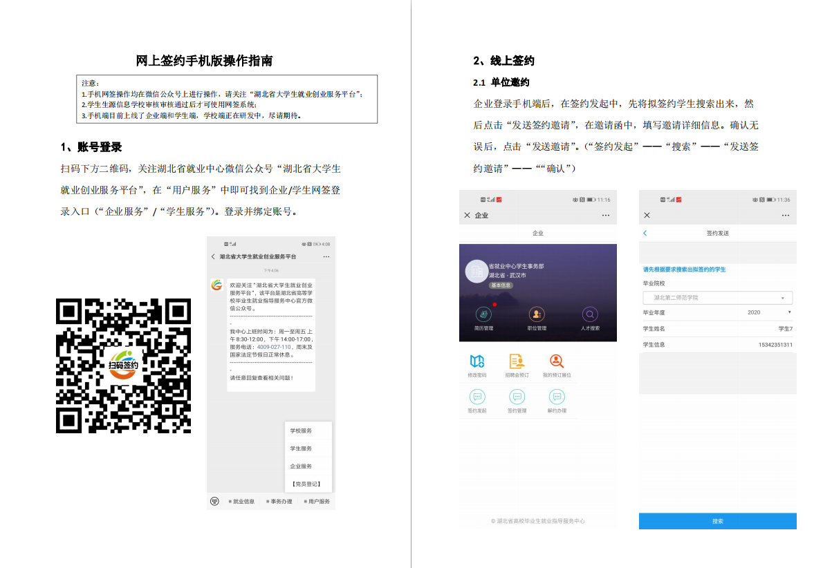Click the company name 省就业中心学生事务部
The image size is (823, 568).
tap(517, 267)
